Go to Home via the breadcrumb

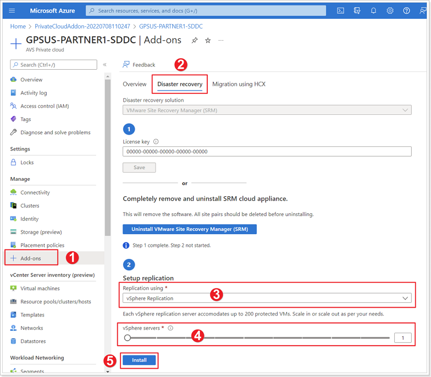pyautogui.click(x=18, y=26)
